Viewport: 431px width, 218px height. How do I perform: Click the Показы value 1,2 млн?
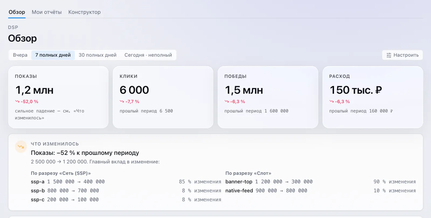[34, 90]
